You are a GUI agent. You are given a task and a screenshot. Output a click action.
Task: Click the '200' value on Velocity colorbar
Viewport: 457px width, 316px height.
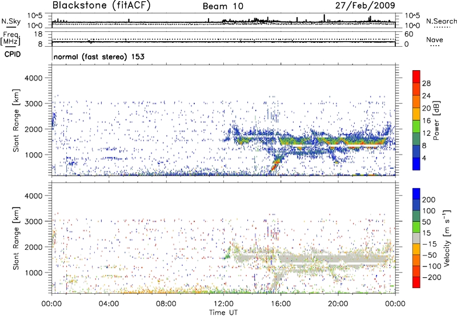coord(429,200)
